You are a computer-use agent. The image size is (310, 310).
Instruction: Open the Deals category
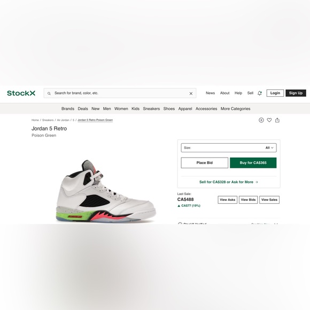click(83, 108)
